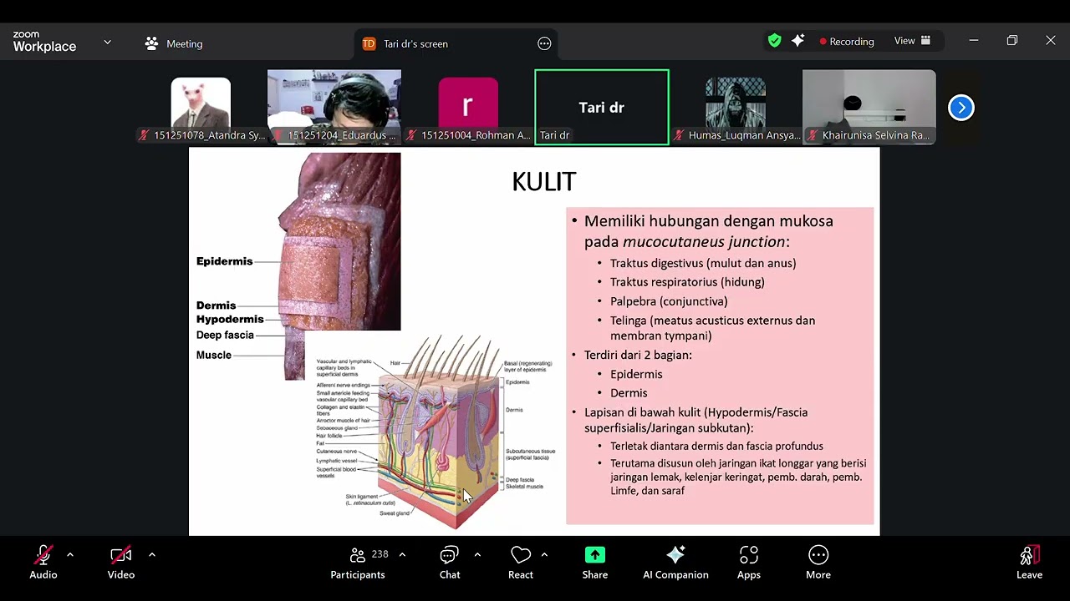Click 'Palpebra (conjunctiva)' bullet text

[x=669, y=301]
